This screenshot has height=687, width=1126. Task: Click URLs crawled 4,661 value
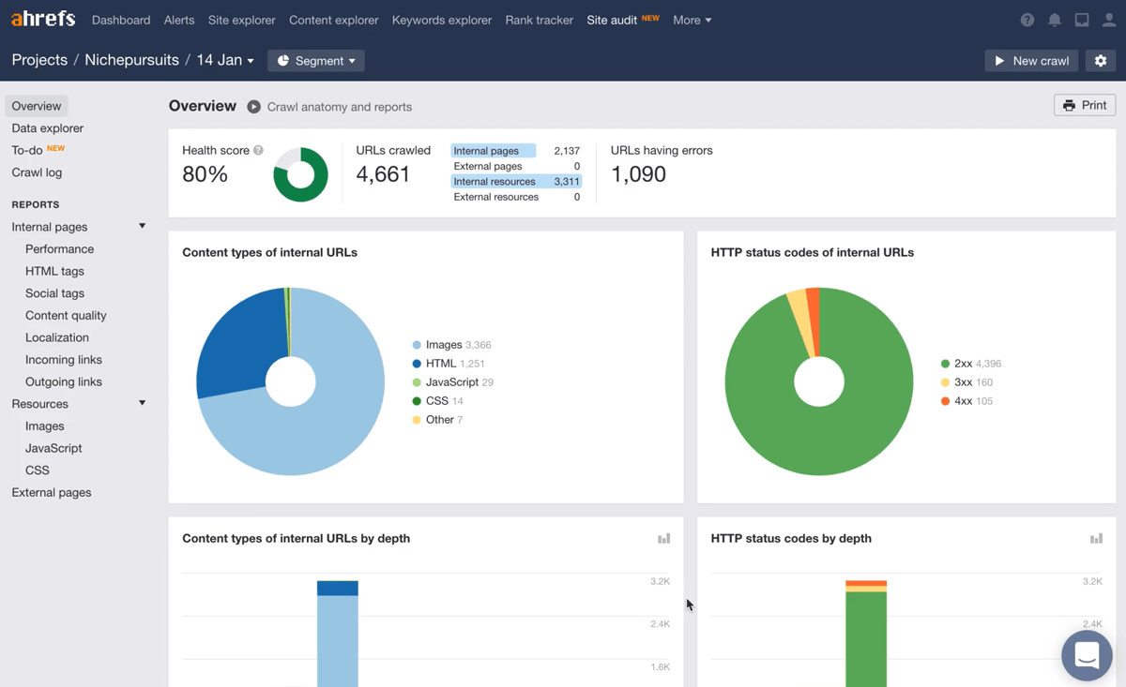[383, 174]
